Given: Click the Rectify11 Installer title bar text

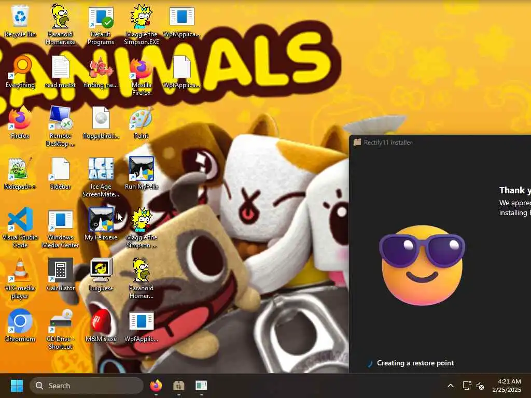Looking at the screenshot, I should (x=388, y=143).
